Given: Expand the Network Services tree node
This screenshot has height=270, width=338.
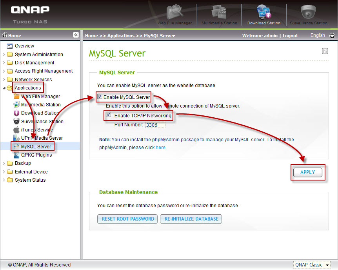Looking at the screenshot, I should tap(4, 79).
